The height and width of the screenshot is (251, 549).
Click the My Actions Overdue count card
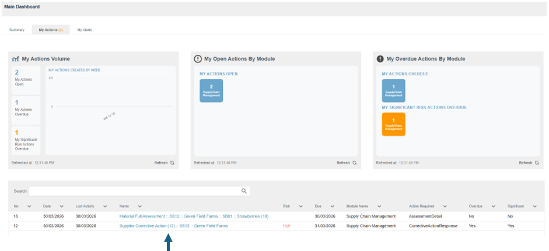(26, 110)
